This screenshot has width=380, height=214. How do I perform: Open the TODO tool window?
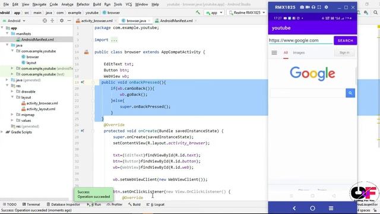(9, 204)
